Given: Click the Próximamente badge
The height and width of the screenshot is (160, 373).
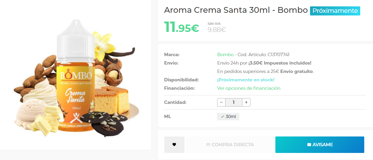Looking at the screenshot, I should pos(335,11).
